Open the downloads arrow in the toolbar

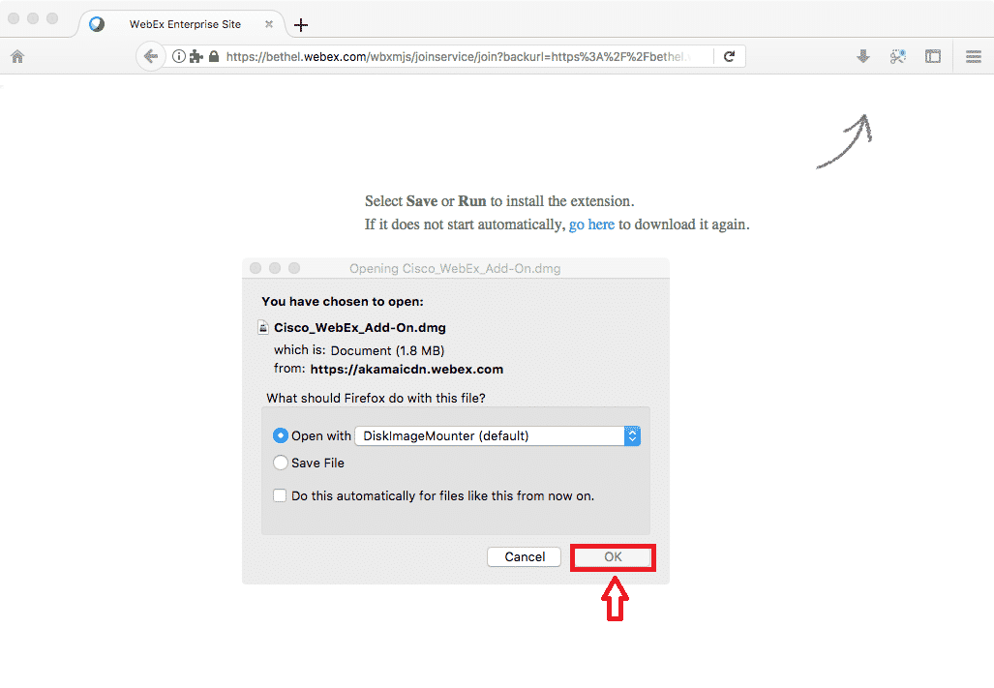click(x=862, y=56)
